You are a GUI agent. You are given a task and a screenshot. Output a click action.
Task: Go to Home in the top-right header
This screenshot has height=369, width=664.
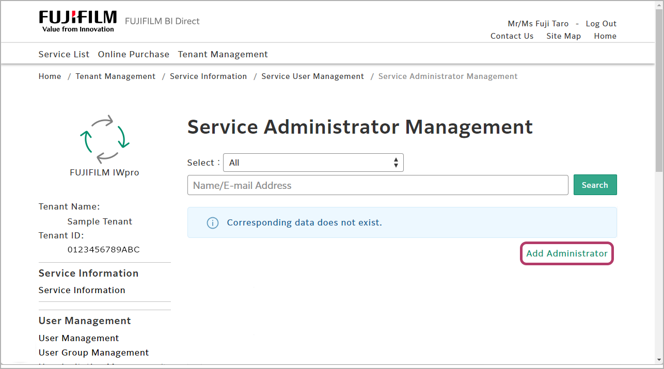click(605, 36)
